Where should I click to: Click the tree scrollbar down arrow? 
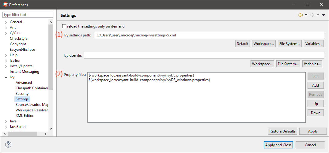tap(51, 129)
